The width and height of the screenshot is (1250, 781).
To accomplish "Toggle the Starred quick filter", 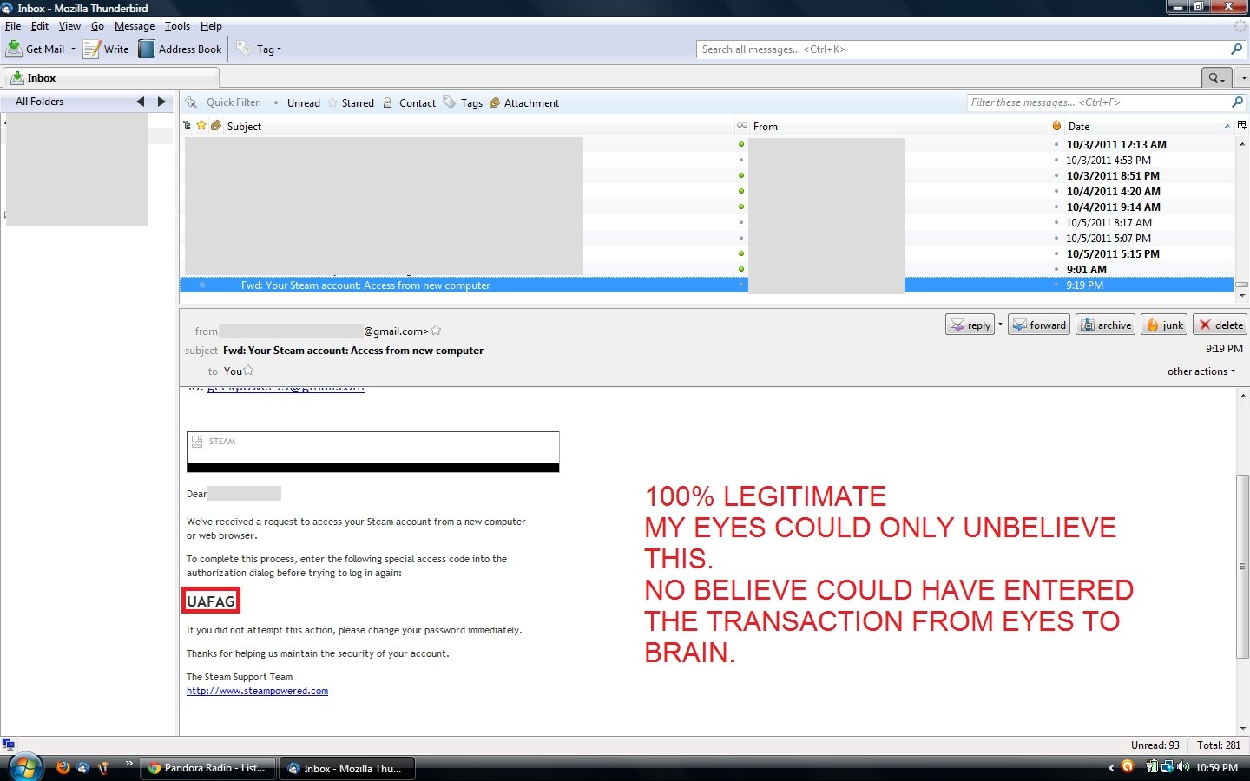I will click(351, 103).
